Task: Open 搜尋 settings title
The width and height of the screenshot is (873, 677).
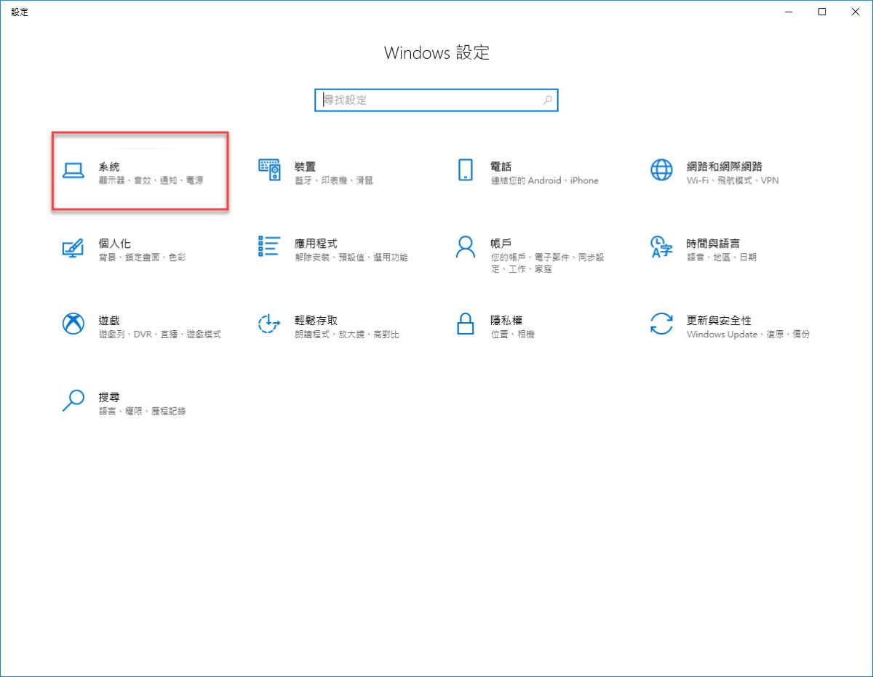Action: (x=109, y=397)
